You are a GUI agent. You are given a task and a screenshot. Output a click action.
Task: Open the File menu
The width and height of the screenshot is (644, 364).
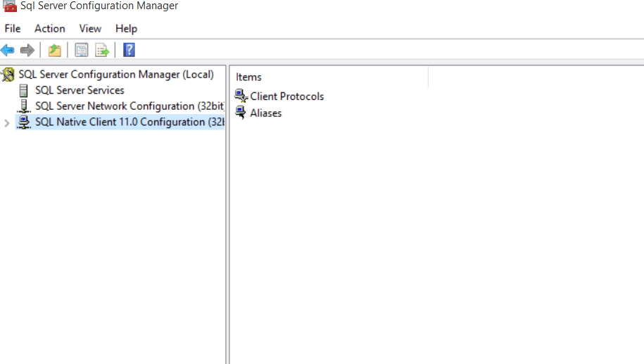pyautogui.click(x=13, y=29)
